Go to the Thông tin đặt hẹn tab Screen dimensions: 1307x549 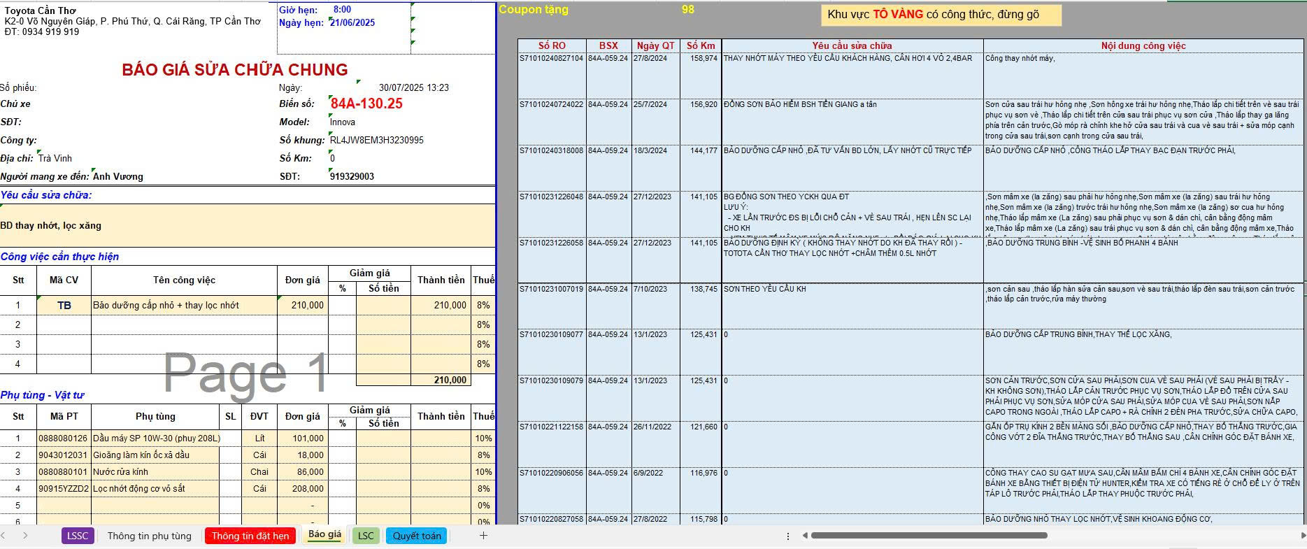[250, 536]
